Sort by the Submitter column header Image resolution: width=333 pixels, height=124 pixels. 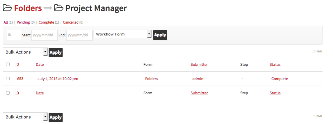point(199,64)
